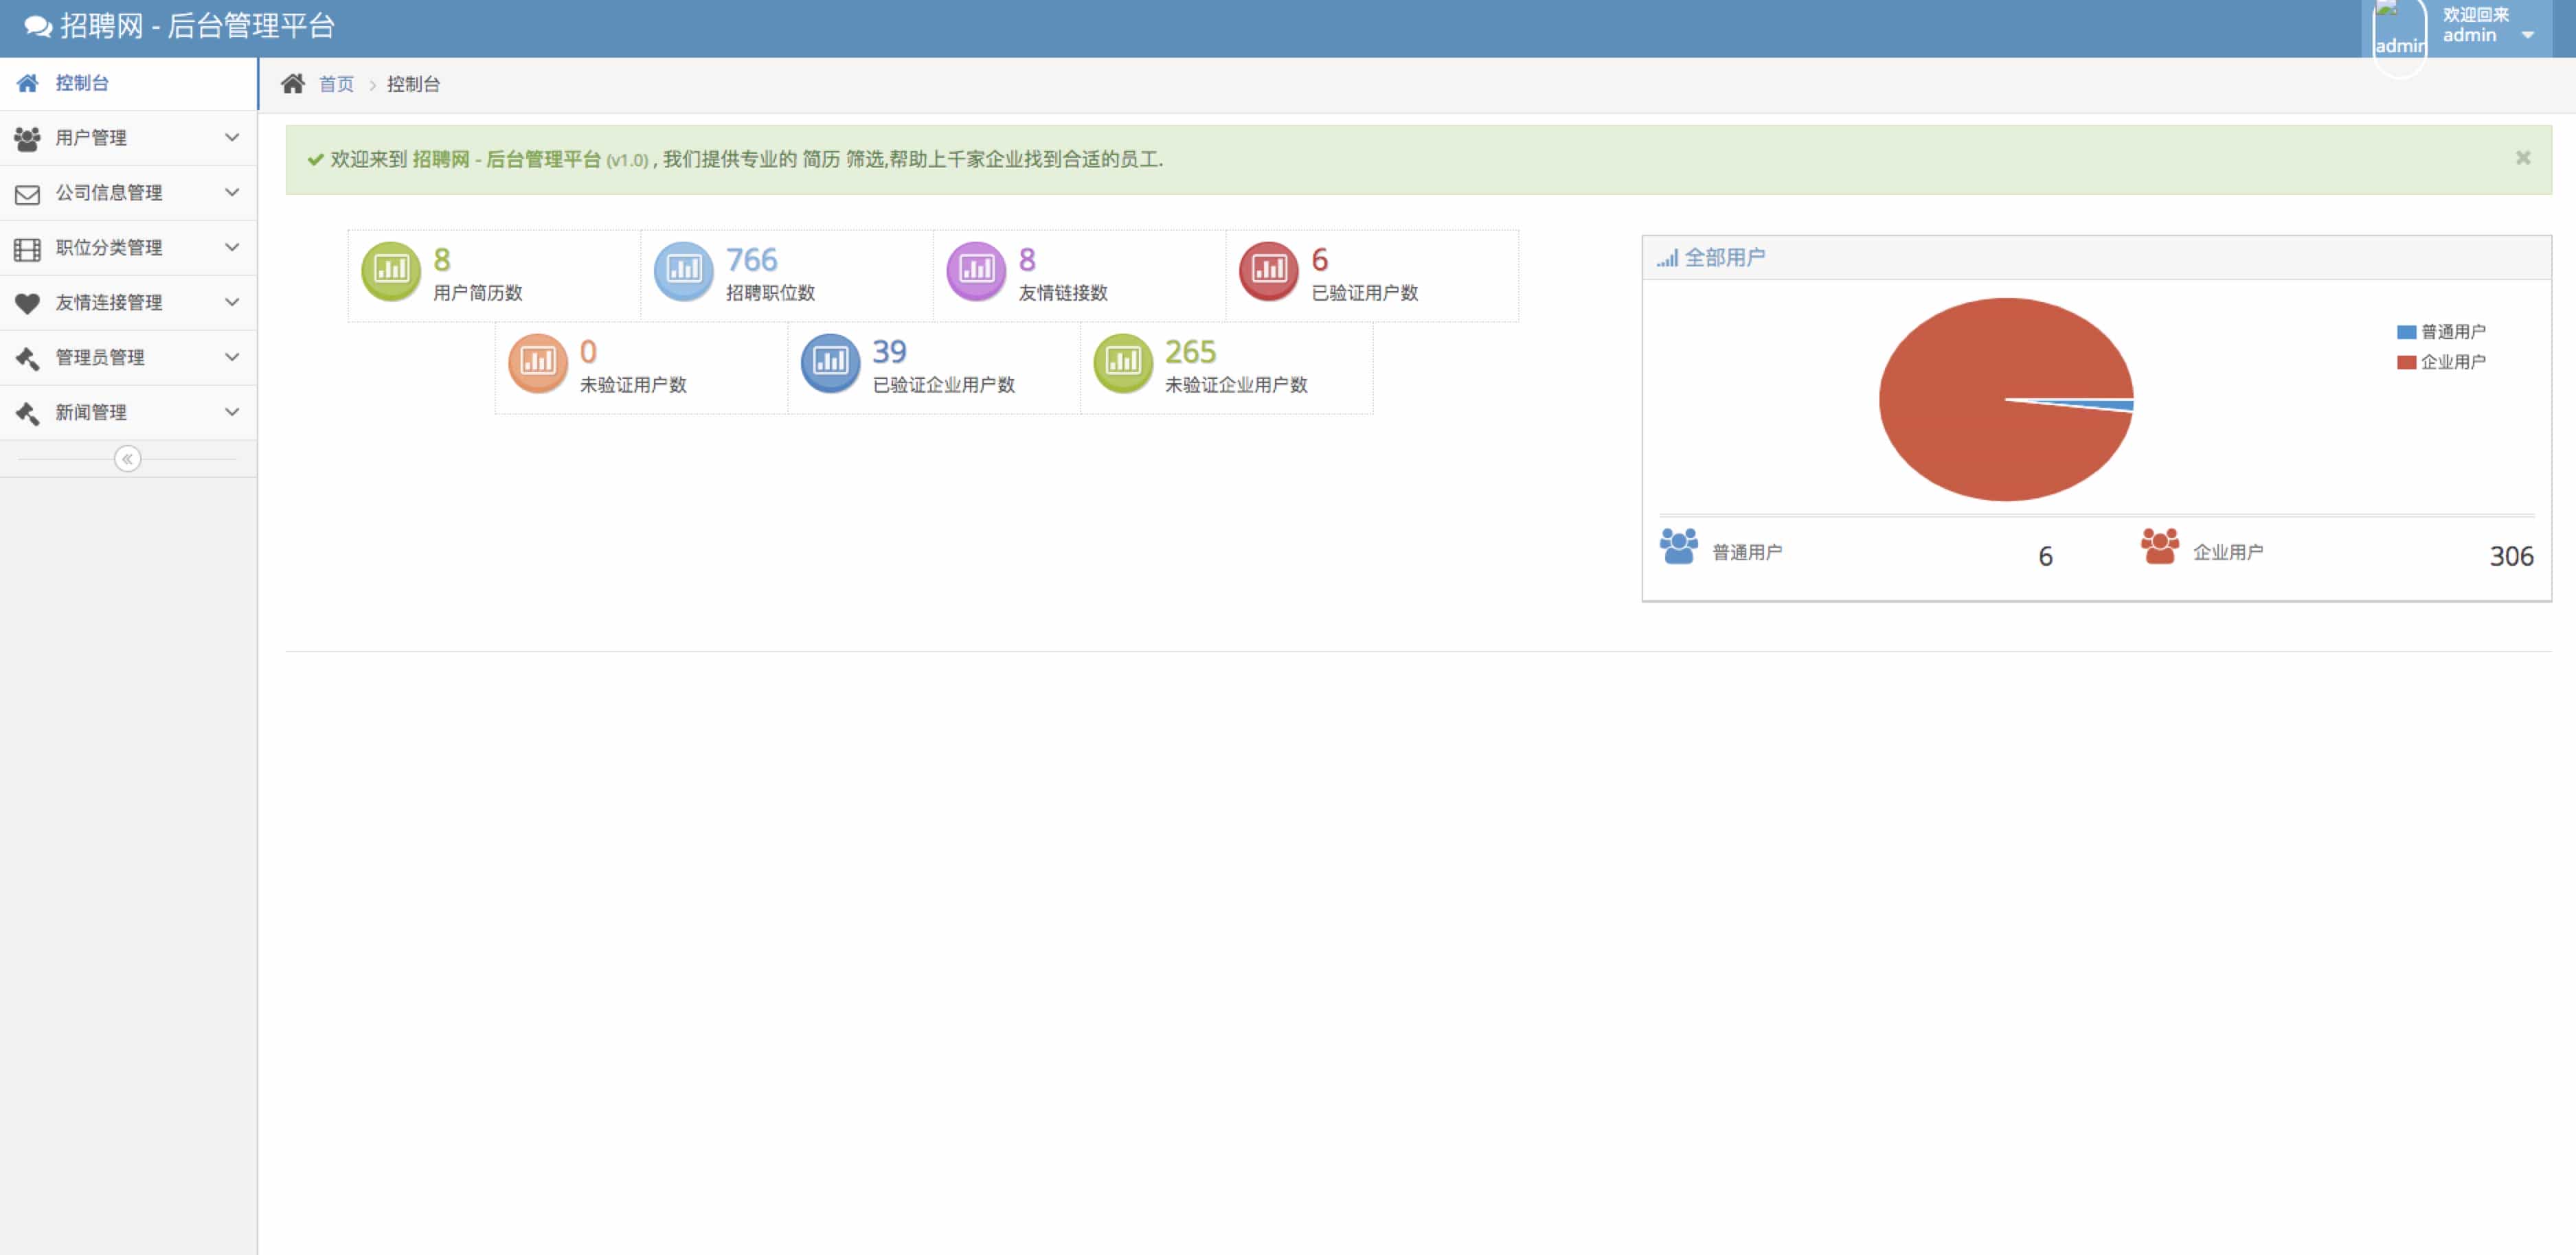
Task: Click the 306 企业用户 count
Action: (2511, 557)
